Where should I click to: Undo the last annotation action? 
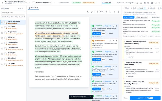click(x=88, y=12)
